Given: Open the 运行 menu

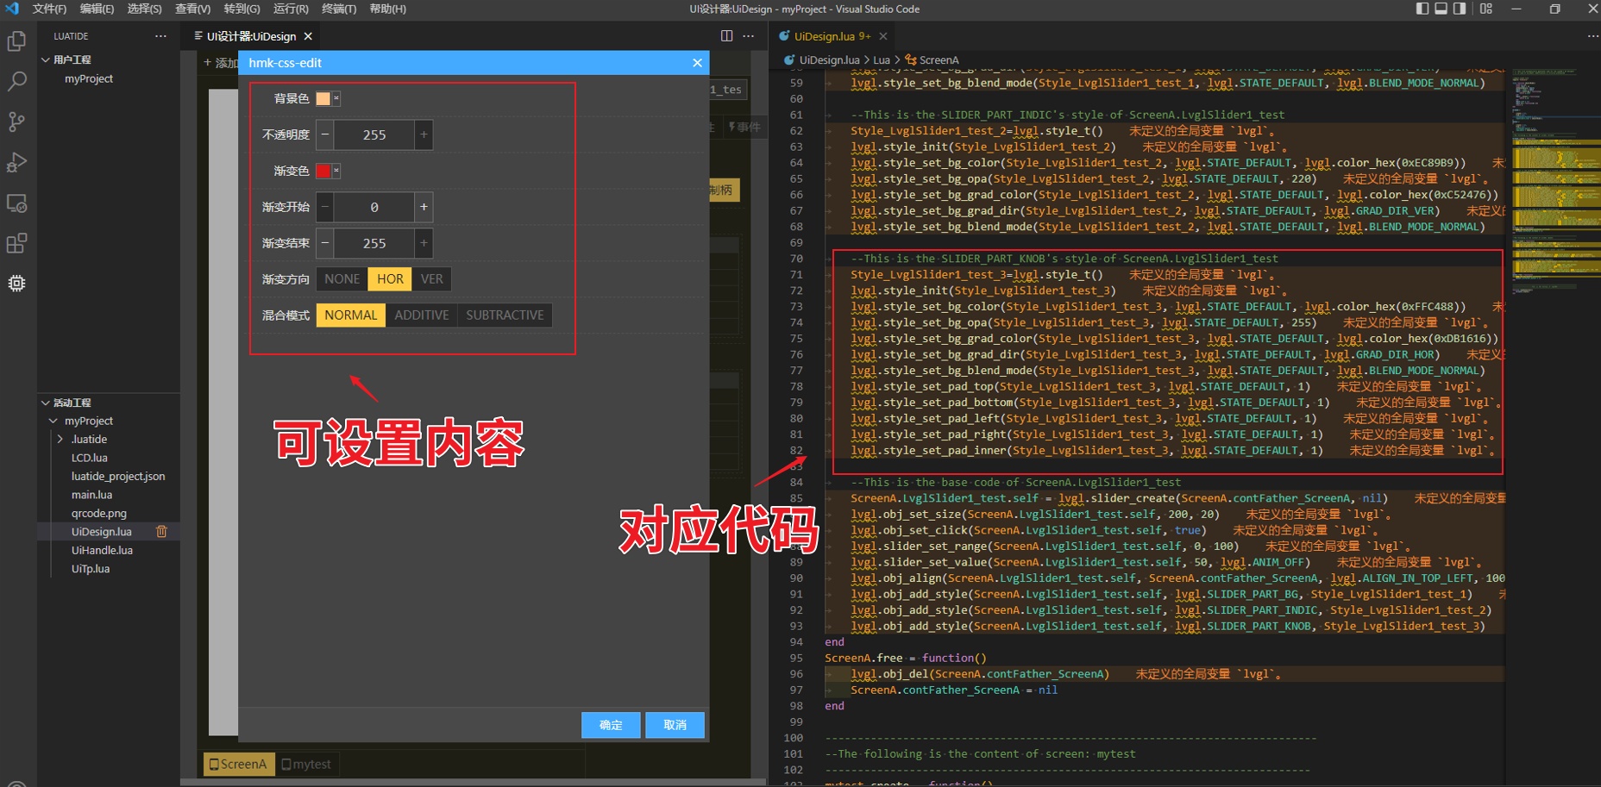Looking at the screenshot, I should (x=291, y=9).
